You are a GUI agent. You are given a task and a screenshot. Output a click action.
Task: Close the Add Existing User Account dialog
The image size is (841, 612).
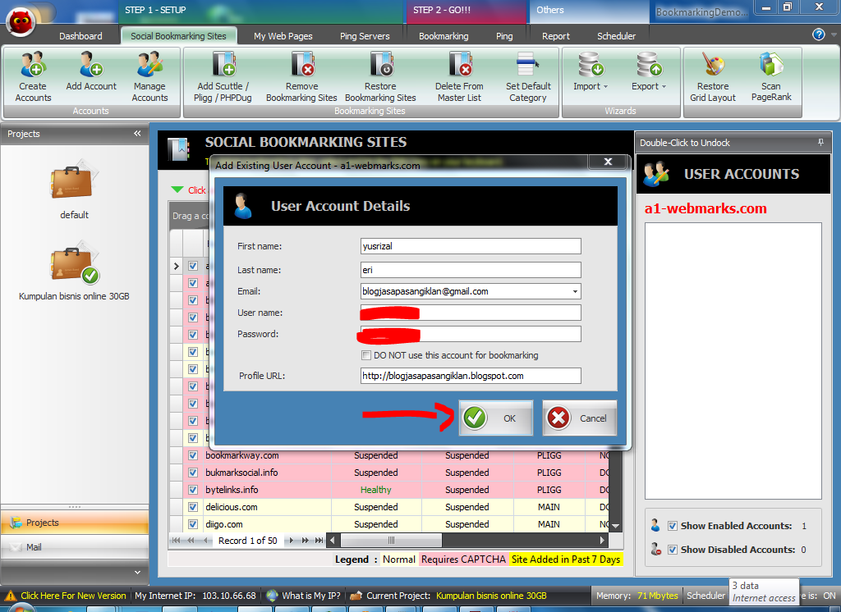608,162
